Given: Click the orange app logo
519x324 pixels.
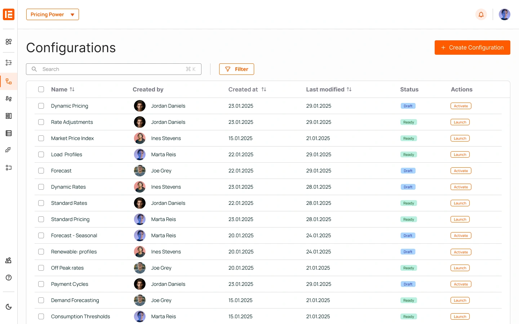Looking at the screenshot, I should click(9, 14).
